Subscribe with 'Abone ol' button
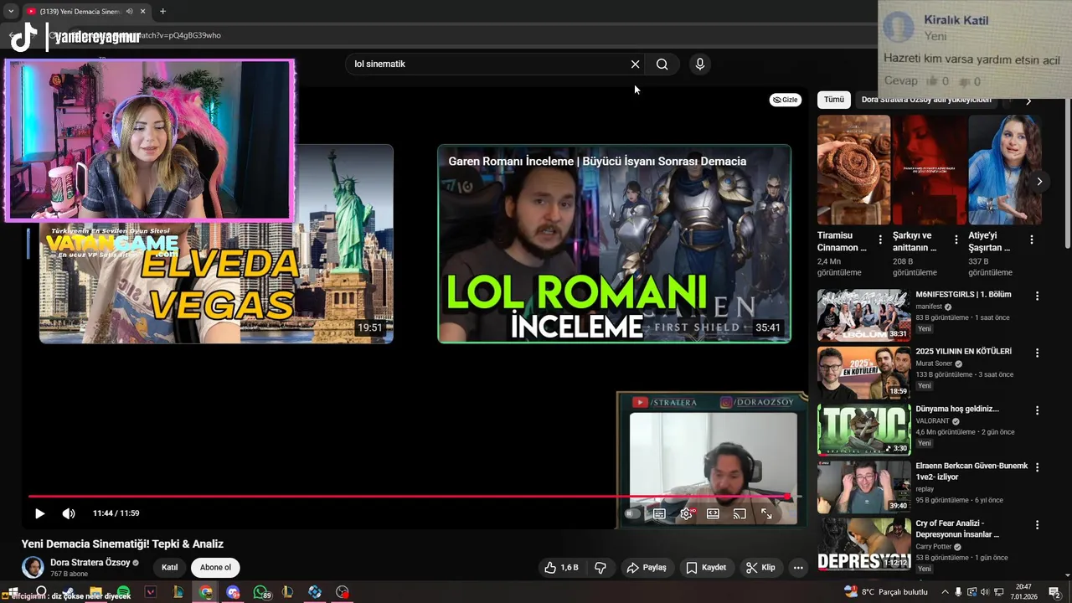This screenshot has width=1072, height=603. 215,567
